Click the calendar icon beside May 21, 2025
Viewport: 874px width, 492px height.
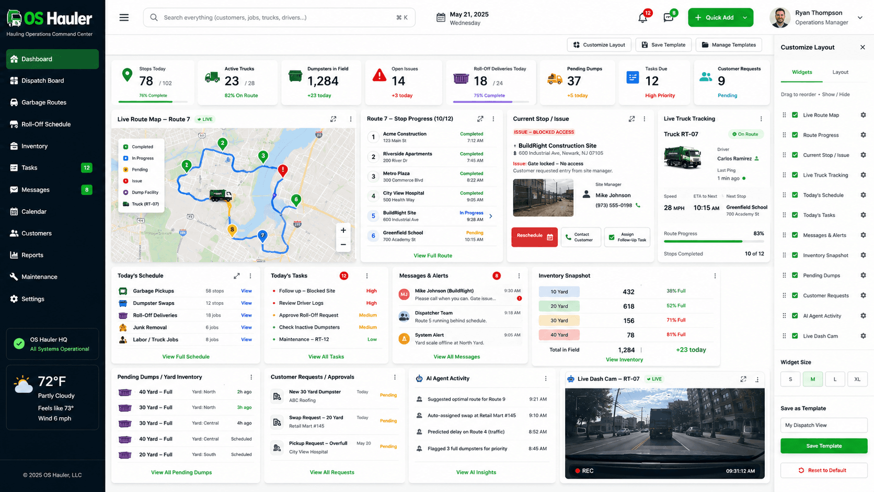point(441,18)
